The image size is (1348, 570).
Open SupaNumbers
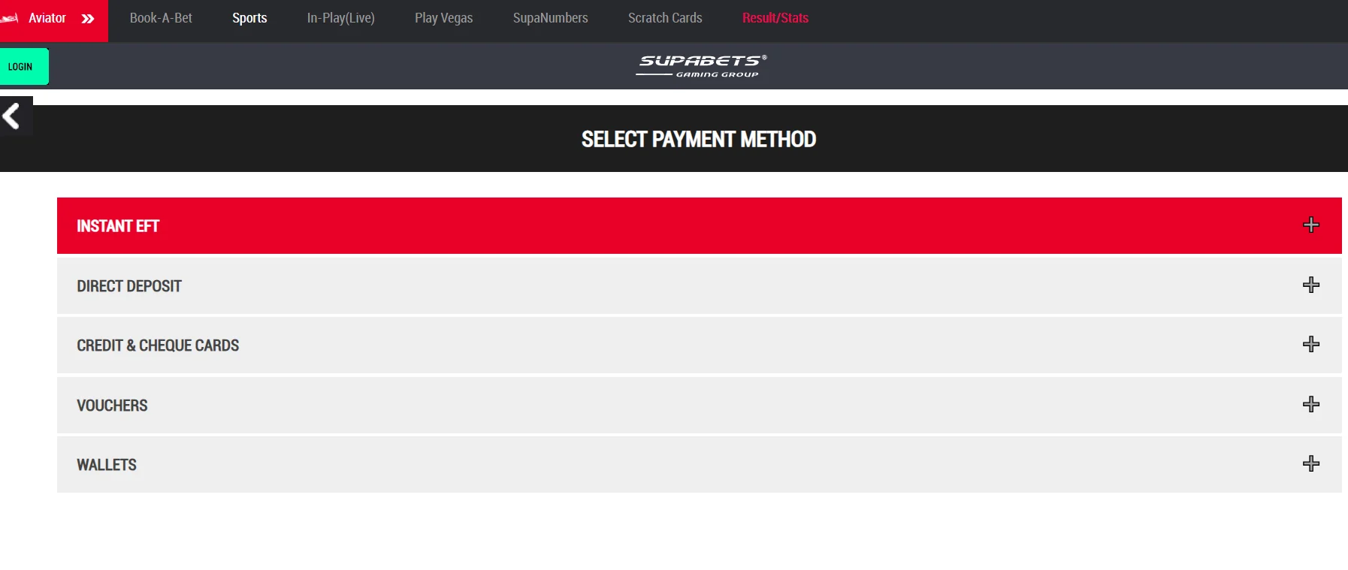point(550,17)
